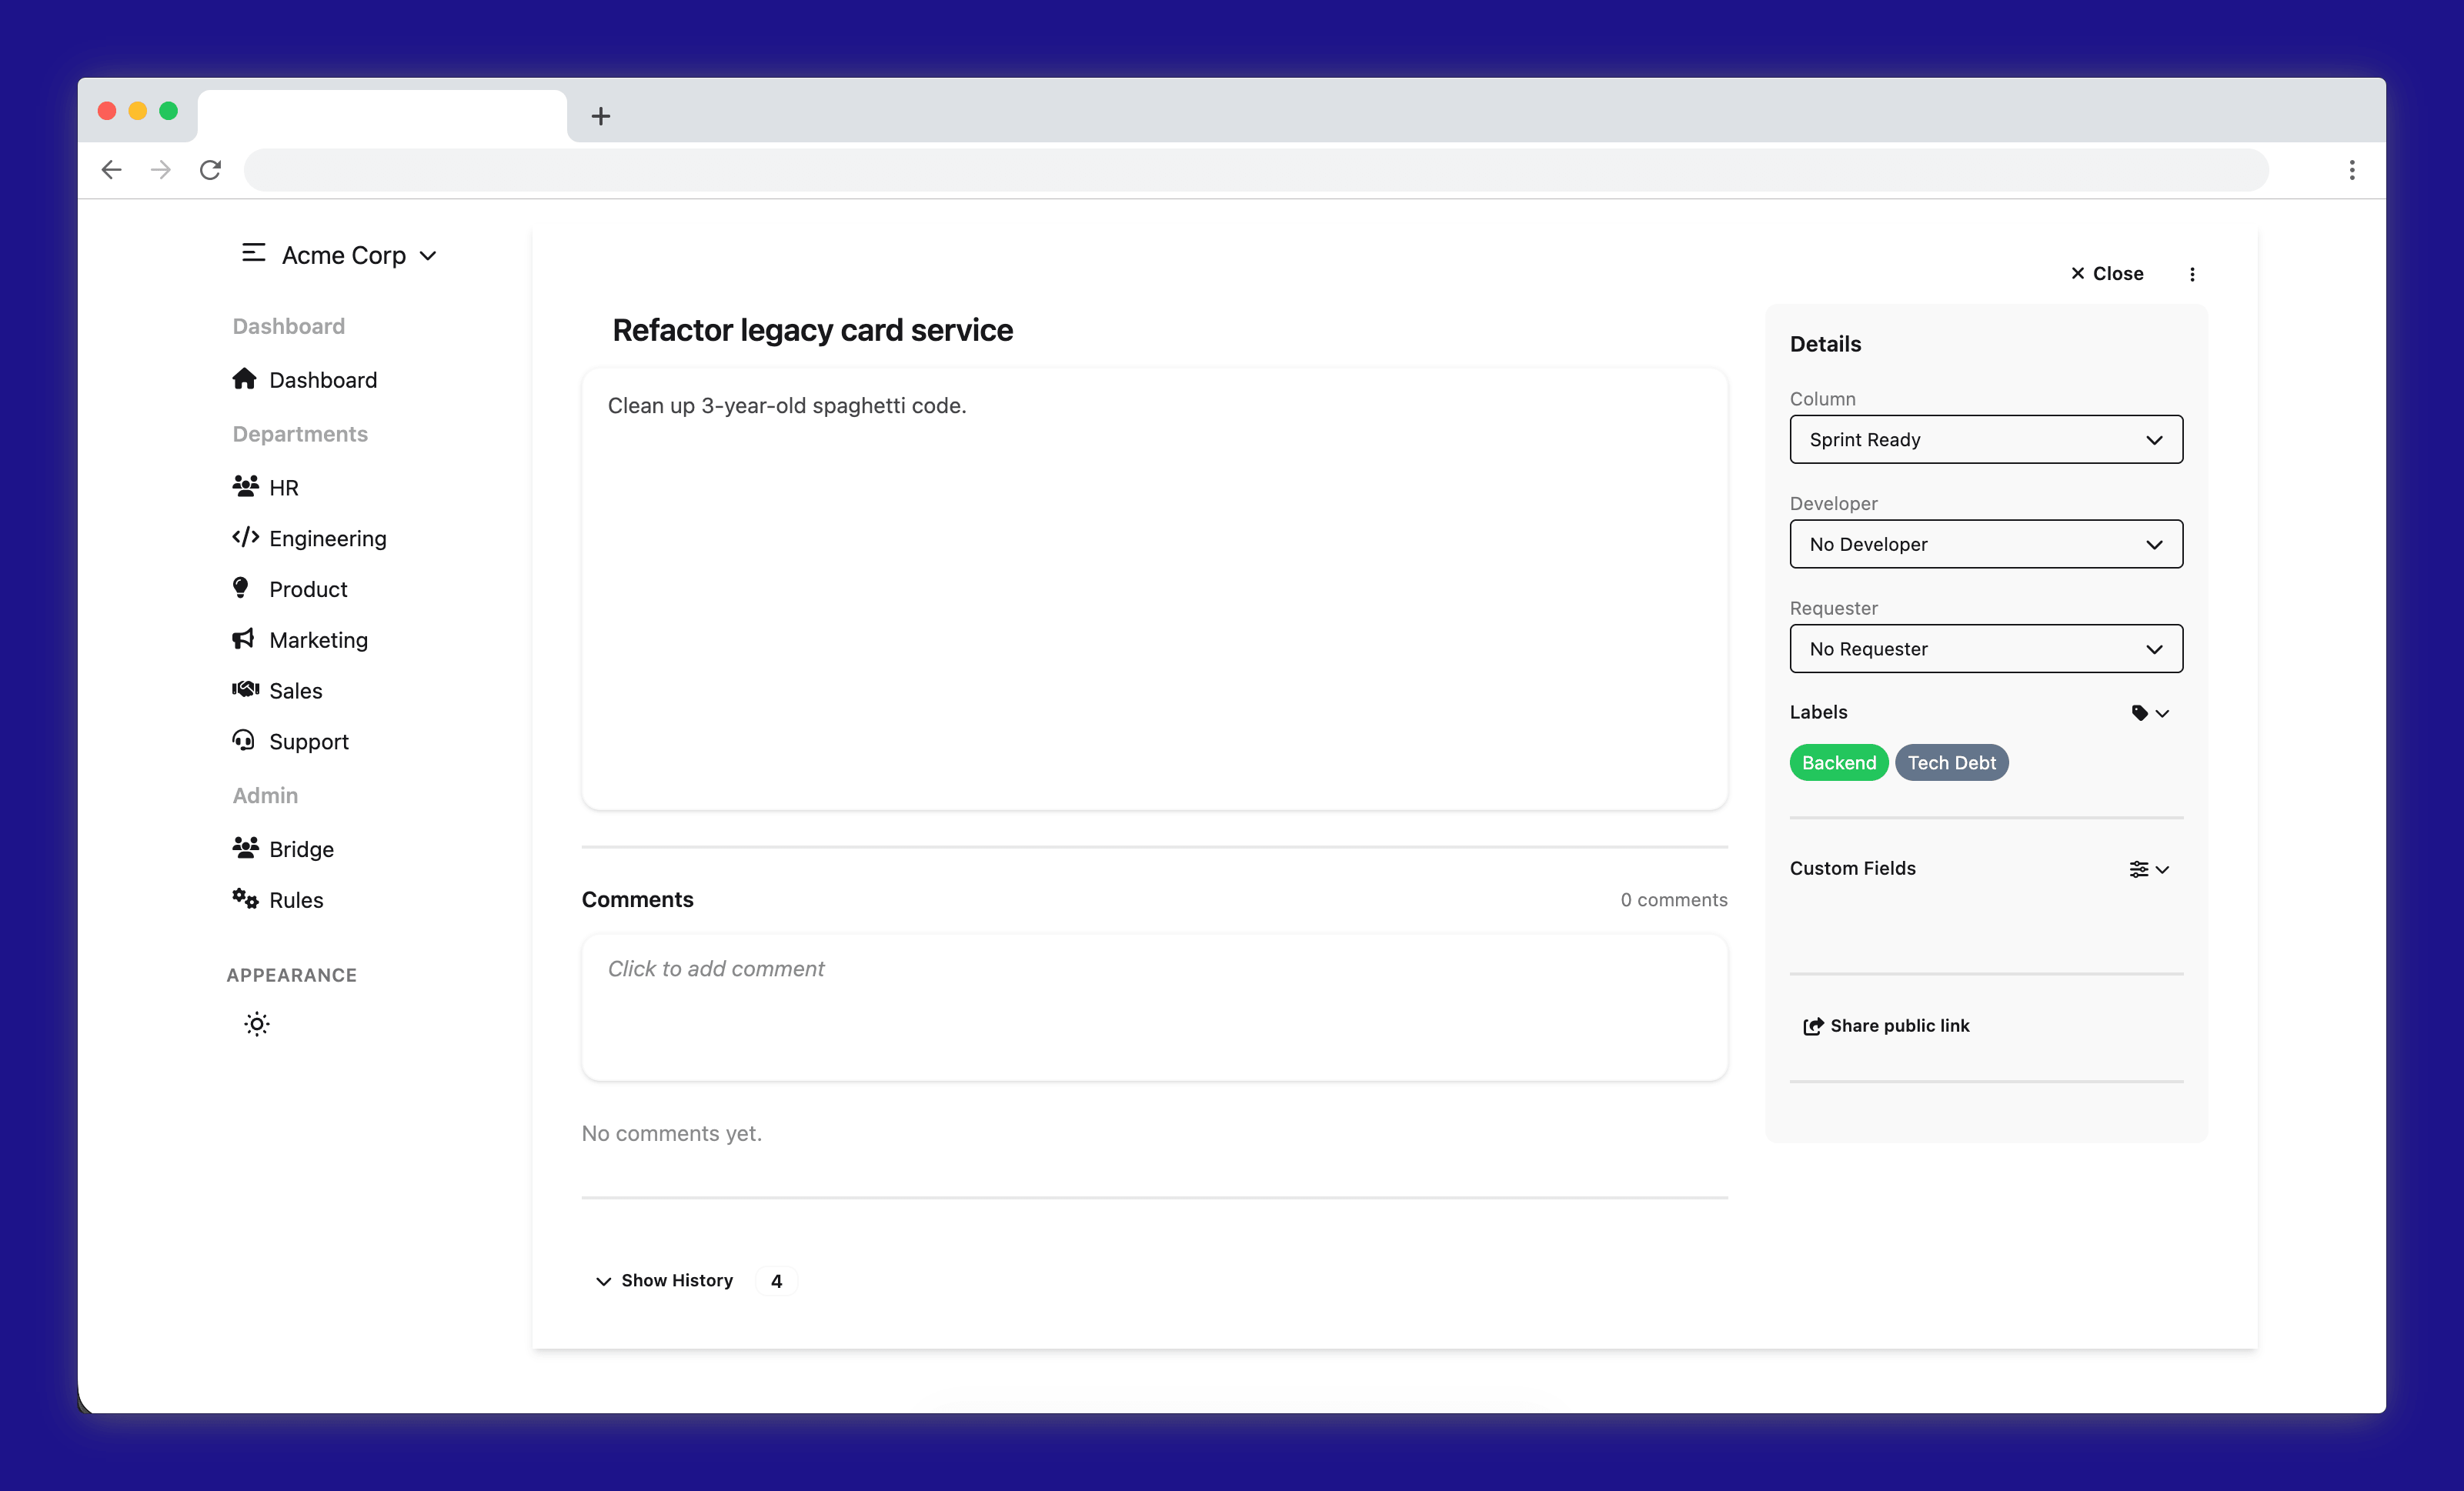The image size is (2464, 1491).
Task: Switch to the Dashboard sidebar item
Action: click(322, 379)
